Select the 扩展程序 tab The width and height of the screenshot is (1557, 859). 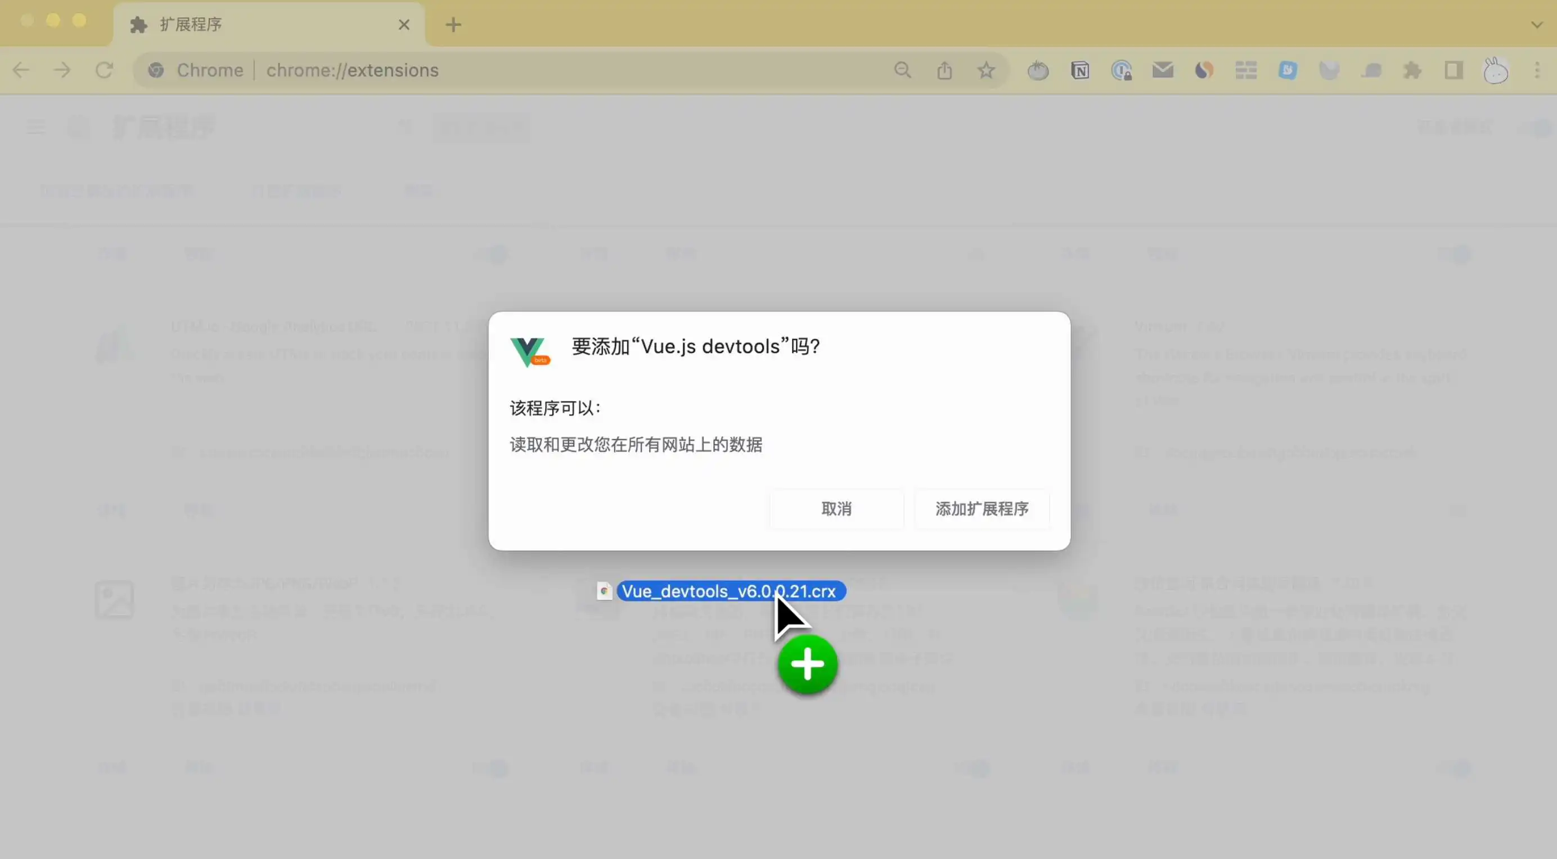click(x=242, y=25)
